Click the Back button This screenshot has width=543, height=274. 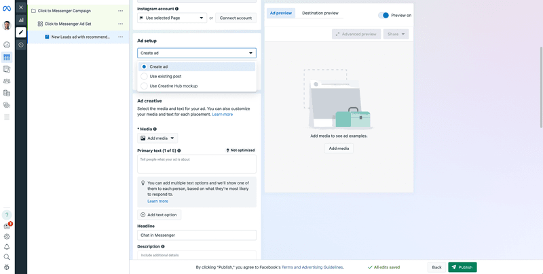(x=436, y=267)
